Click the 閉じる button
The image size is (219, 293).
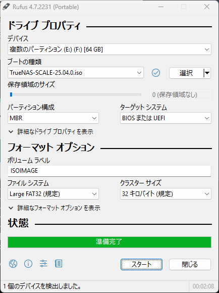(x=190, y=264)
